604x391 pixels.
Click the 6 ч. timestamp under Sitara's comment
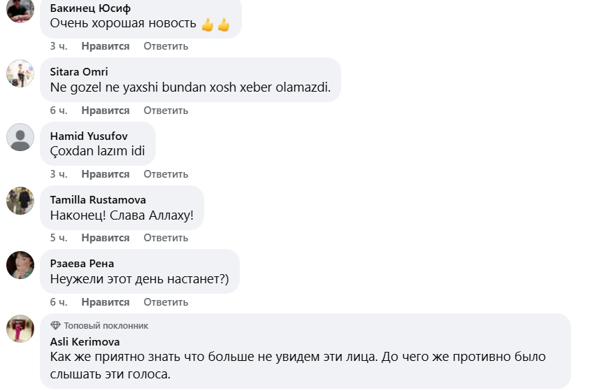pos(59,111)
